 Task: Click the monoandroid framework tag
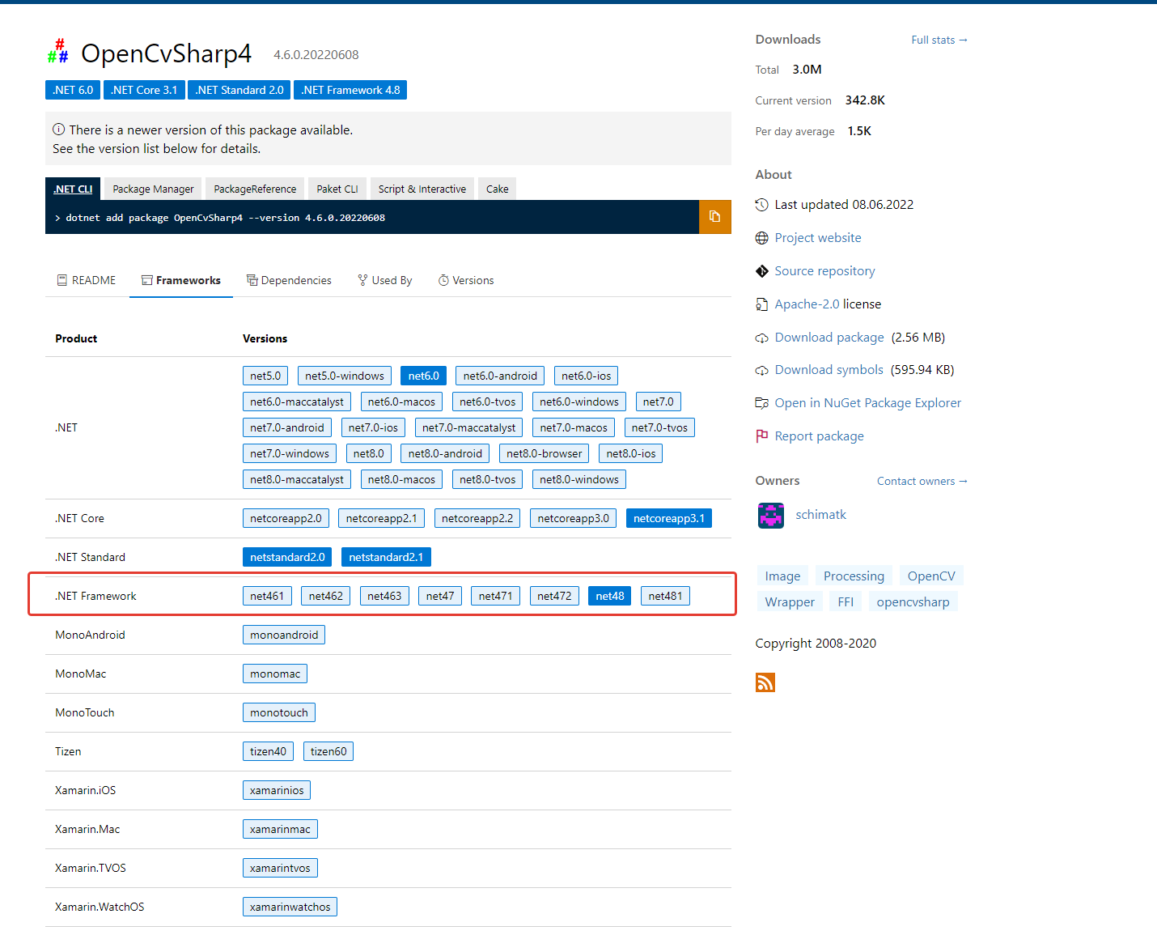pos(284,635)
